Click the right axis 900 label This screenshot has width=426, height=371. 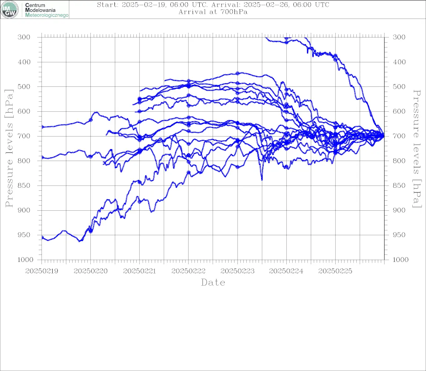[399, 210]
